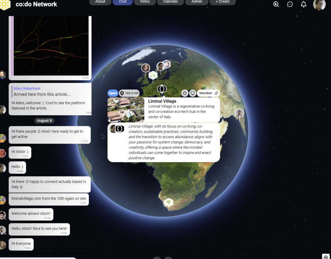The image size is (331, 259).
Task: Click the Mars Robertson quoted name
Action: pyautogui.click(x=27, y=88)
